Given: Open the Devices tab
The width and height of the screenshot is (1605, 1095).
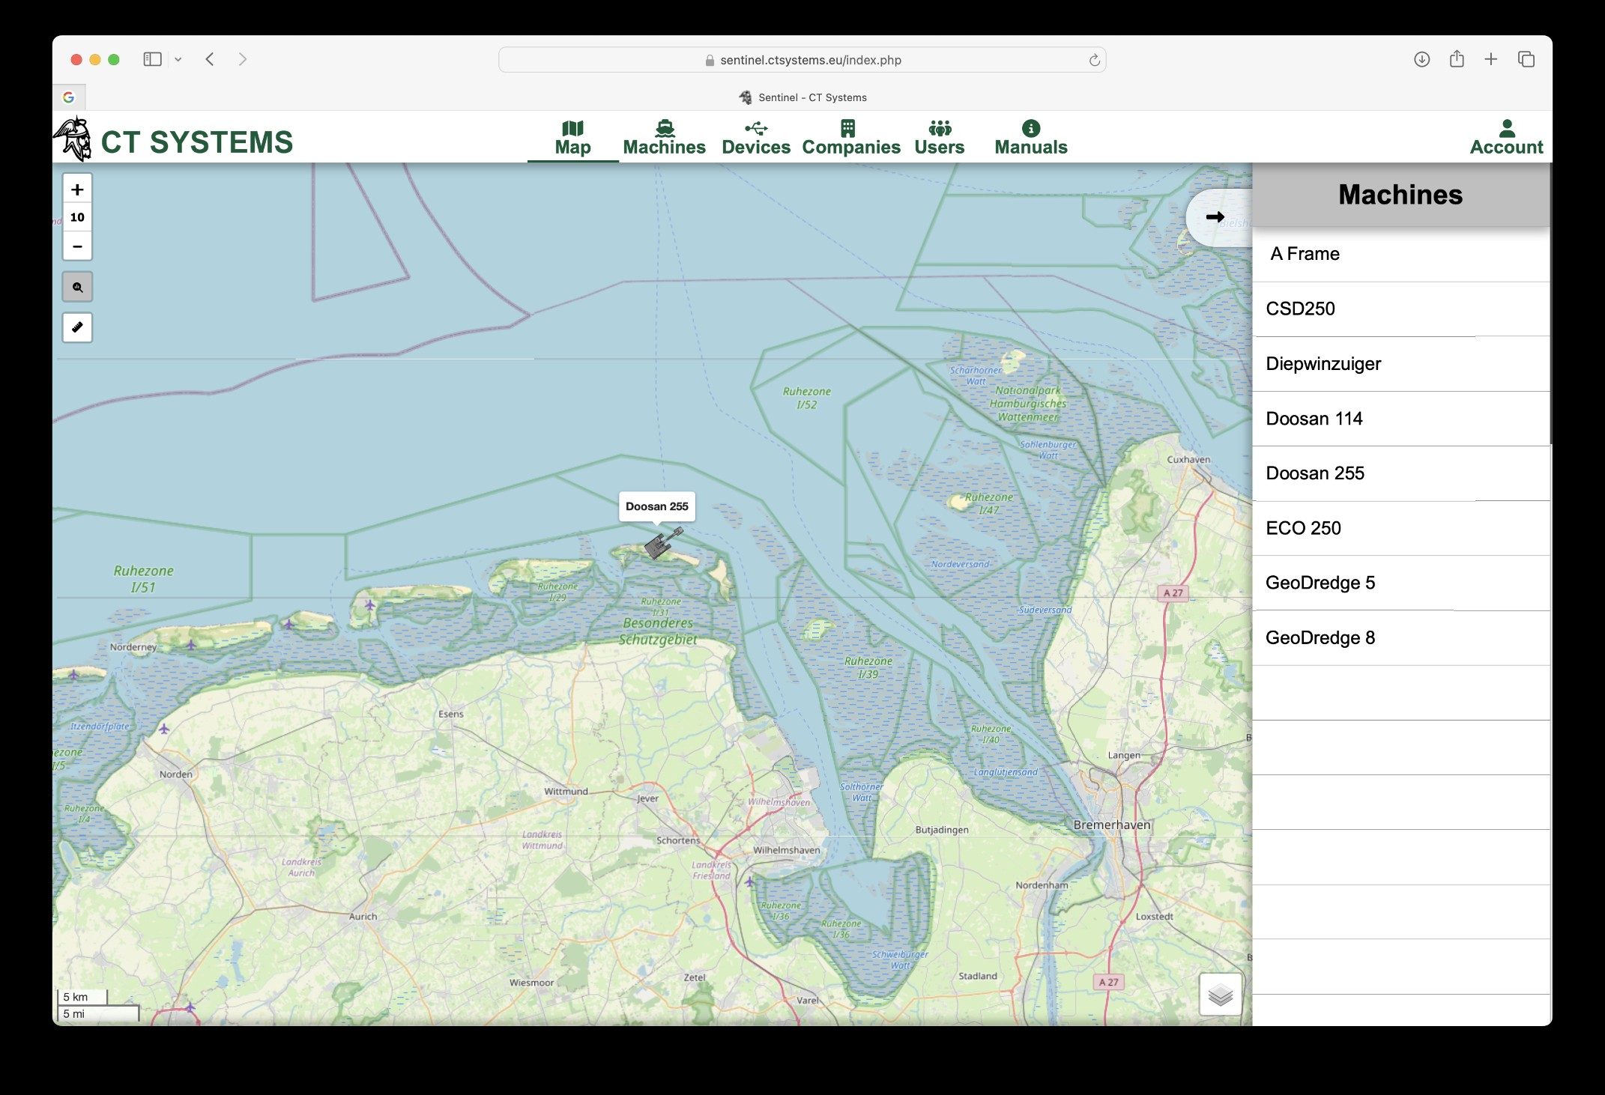Looking at the screenshot, I should [756, 138].
